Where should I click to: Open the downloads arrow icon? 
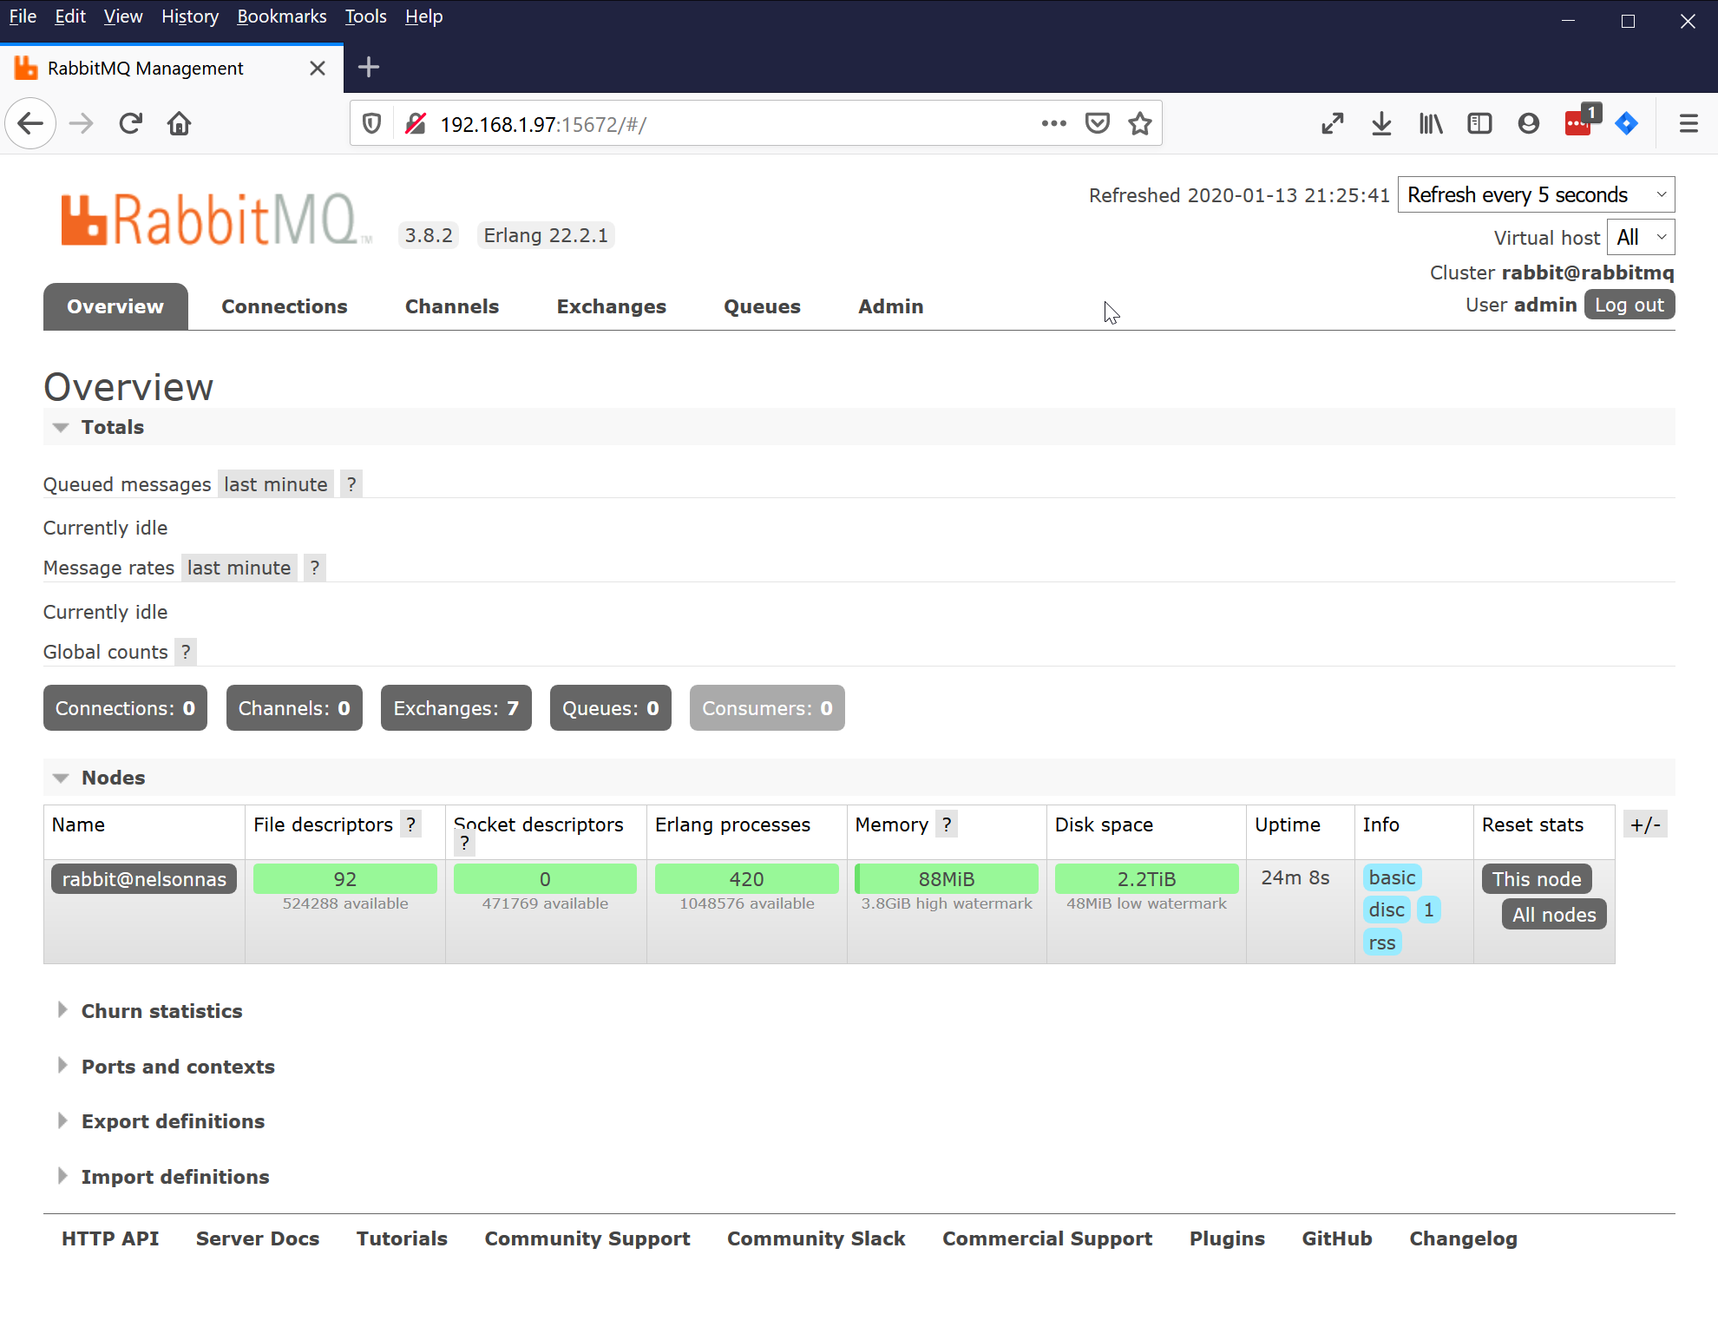[1381, 124]
